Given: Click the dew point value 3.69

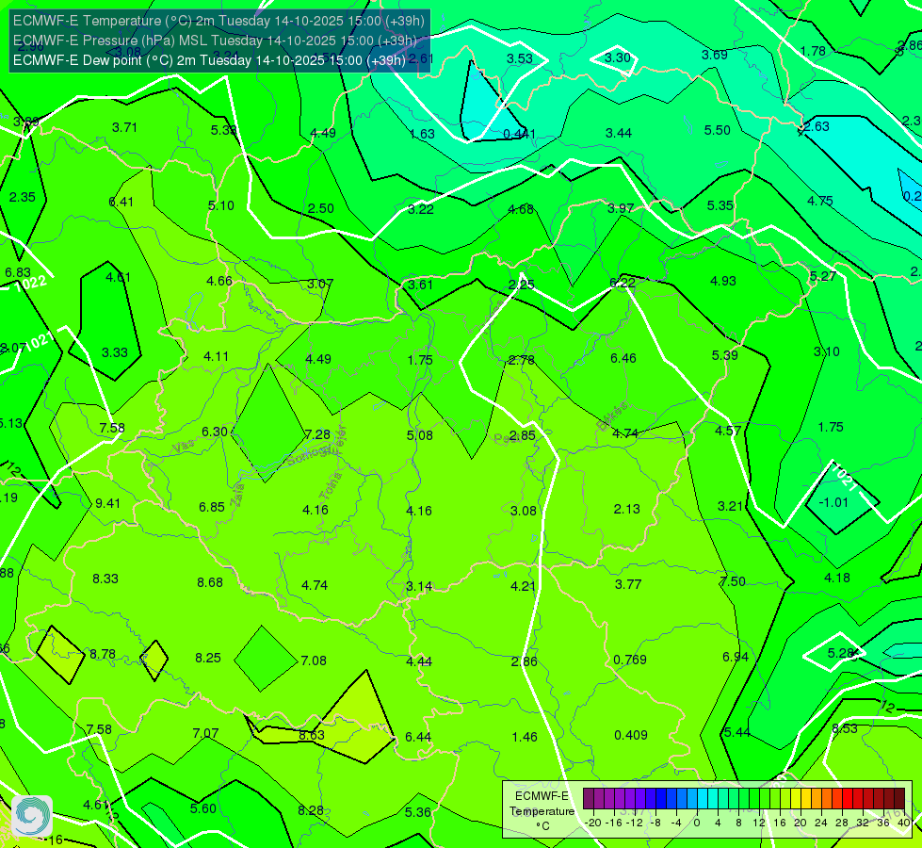Looking at the screenshot, I should click(x=715, y=55).
